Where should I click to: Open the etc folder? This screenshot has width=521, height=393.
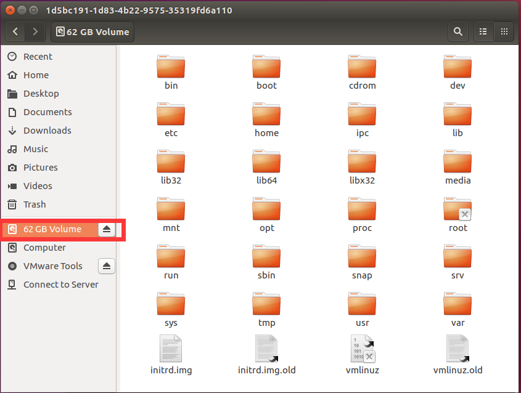click(x=171, y=119)
